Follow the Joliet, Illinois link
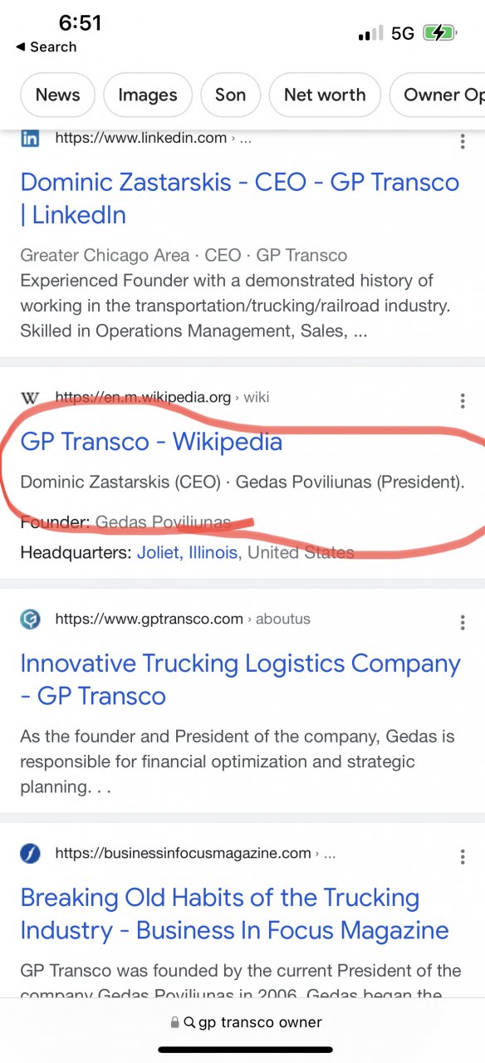485x1063 pixels. (188, 552)
